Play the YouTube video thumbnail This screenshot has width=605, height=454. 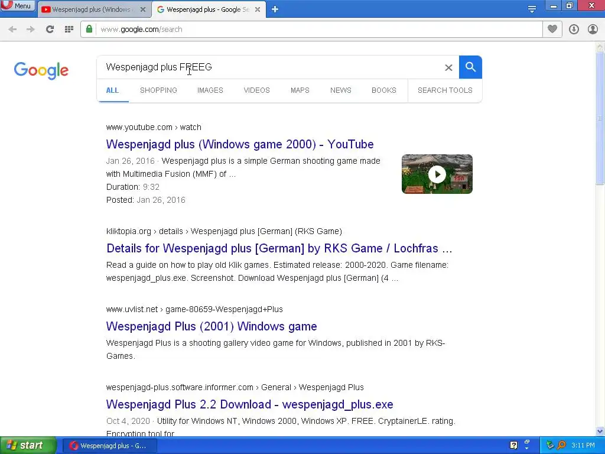point(437,174)
